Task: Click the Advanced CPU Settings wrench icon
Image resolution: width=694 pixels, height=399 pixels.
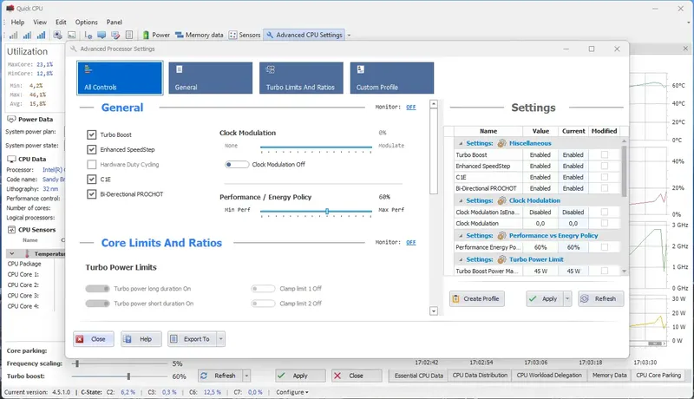Action: pyautogui.click(x=270, y=35)
